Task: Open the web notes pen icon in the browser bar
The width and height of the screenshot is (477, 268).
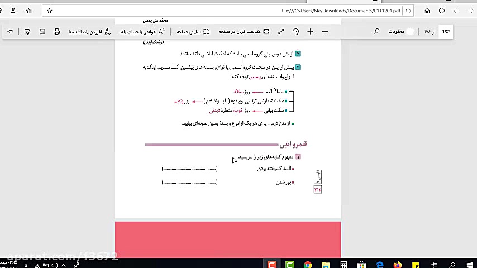Action: tap(14, 11)
